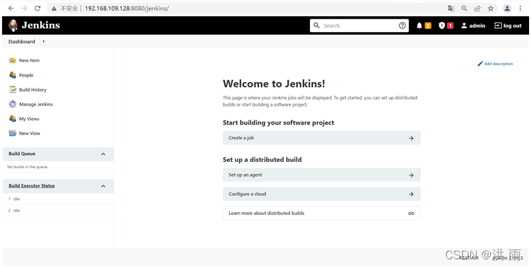Open My Views sidebar entry
The image size is (531, 267).
pyautogui.click(x=29, y=119)
